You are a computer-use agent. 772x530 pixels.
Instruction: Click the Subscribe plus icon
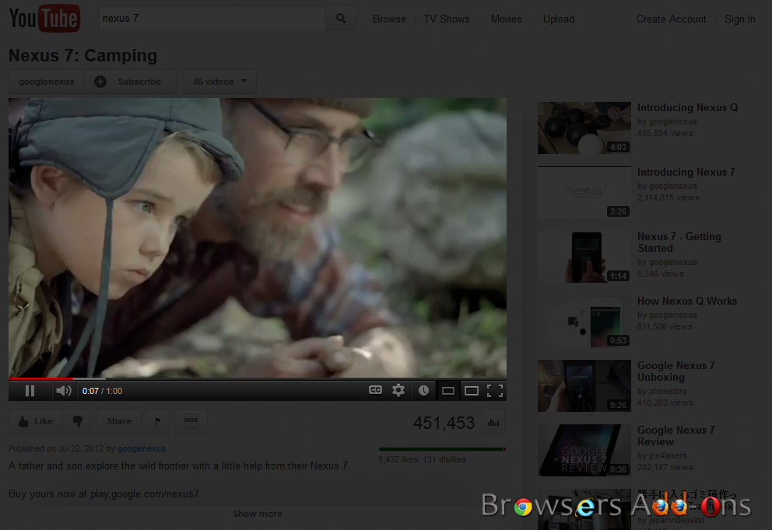click(x=100, y=82)
